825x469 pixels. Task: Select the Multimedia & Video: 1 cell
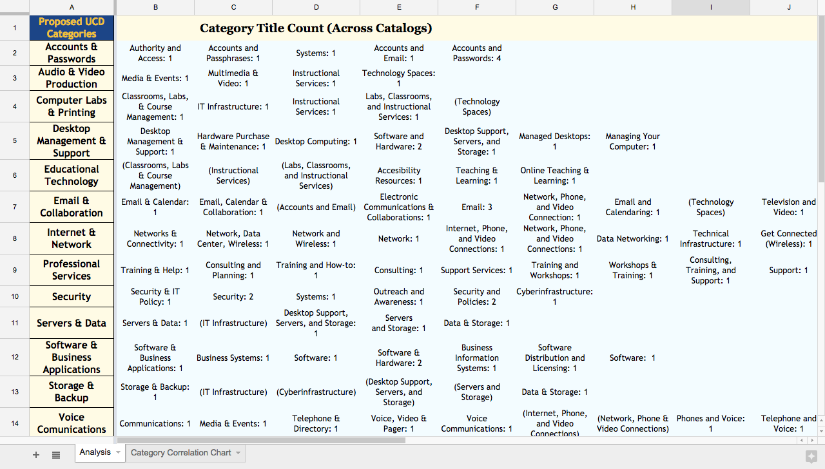pos(233,78)
